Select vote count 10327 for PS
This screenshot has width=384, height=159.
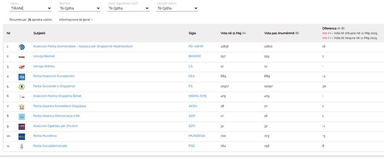224,87
